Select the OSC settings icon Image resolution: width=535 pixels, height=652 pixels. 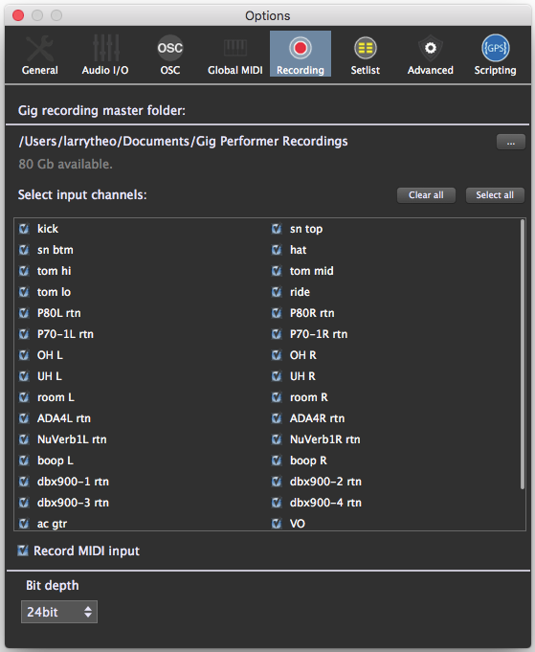pos(170,48)
